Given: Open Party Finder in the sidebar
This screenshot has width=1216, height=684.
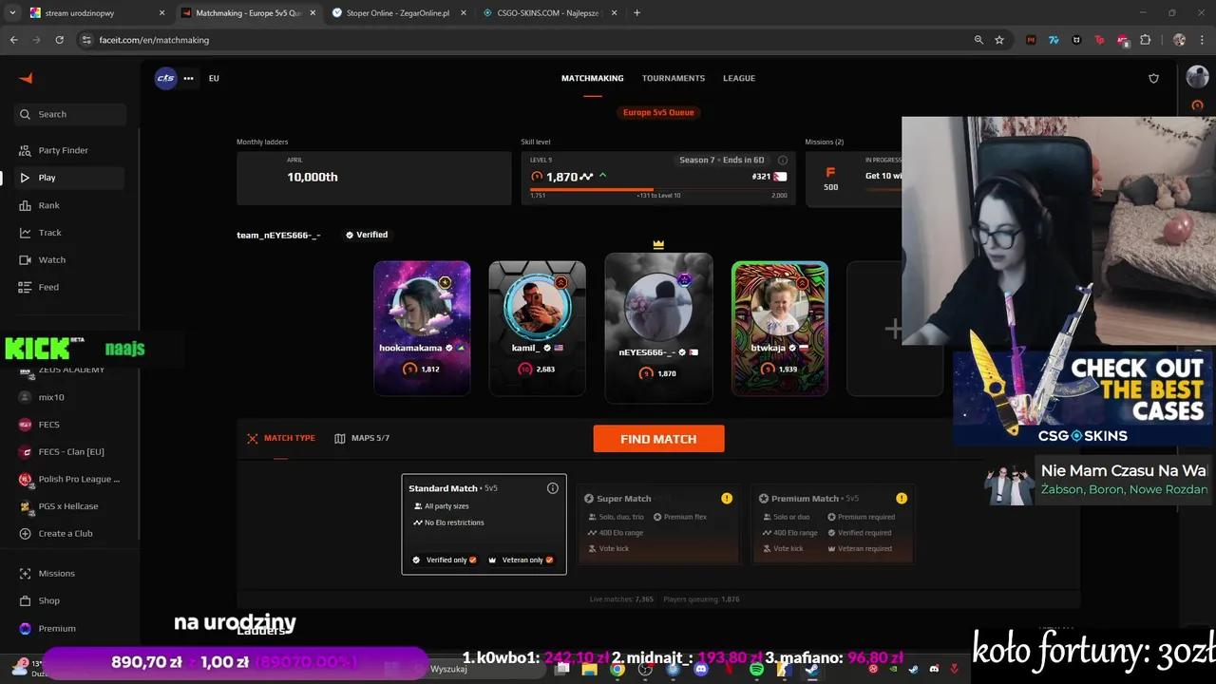Looking at the screenshot, I should tap(71, 150).
